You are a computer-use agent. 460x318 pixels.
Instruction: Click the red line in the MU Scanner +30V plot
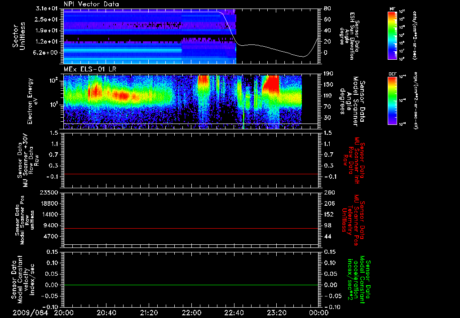(x=191, y=174)
